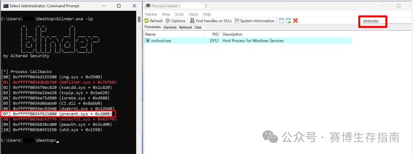The height and width of the screenshot is (154, 413).
Task: Click the Process Callbacks heading text
Action: pos(31,72)
